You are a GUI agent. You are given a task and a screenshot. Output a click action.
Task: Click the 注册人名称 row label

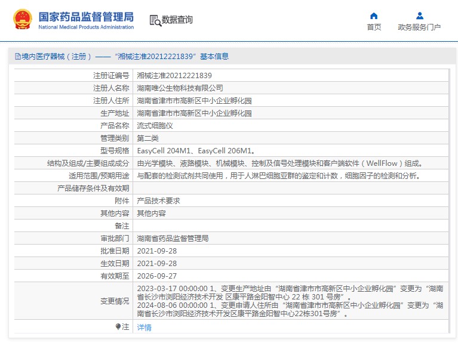(111, 88)
